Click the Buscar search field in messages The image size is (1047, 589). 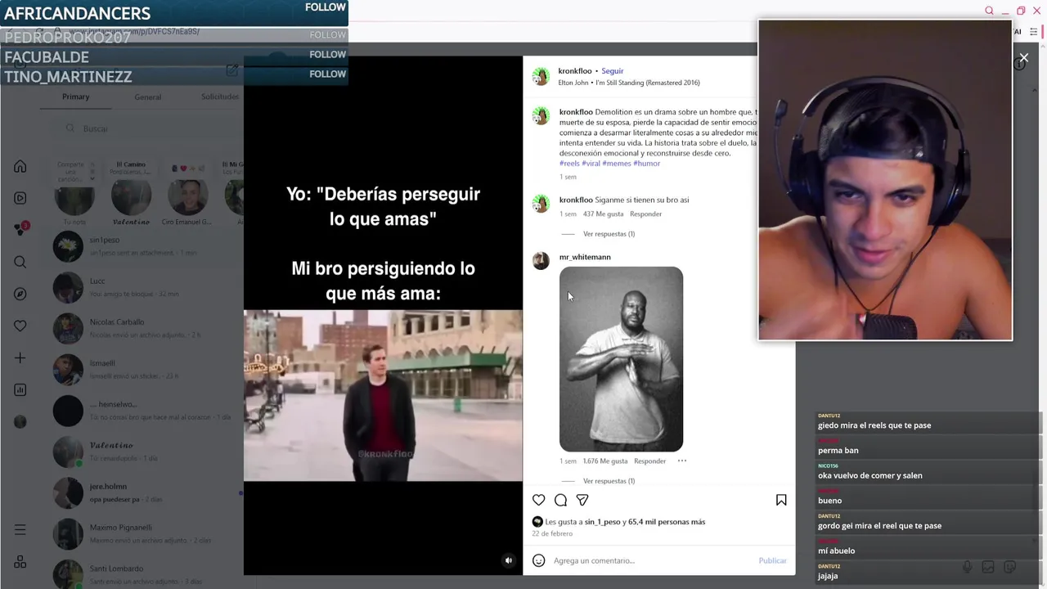coord(147,128)
